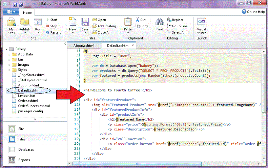The height and width of the screenshot is (168, 268).
Task: Click the quick access save icon in title bar
Action: pos(15,4)
